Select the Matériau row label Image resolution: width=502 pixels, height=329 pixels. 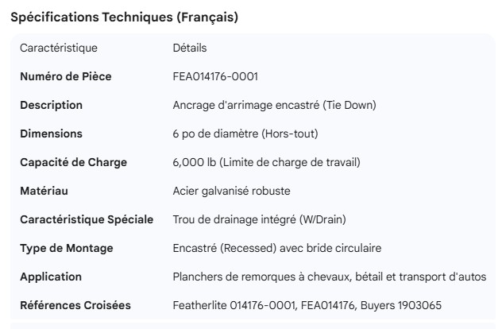44,191
